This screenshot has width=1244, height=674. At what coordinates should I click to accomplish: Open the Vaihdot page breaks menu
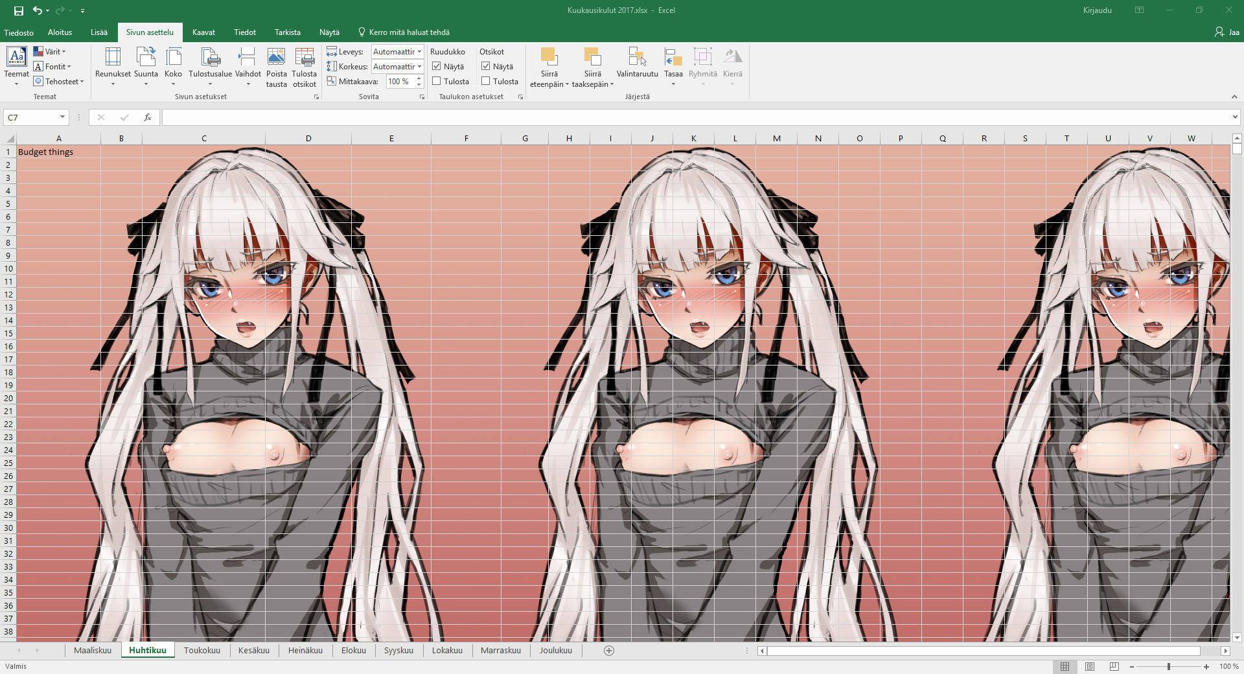[248, 65]
